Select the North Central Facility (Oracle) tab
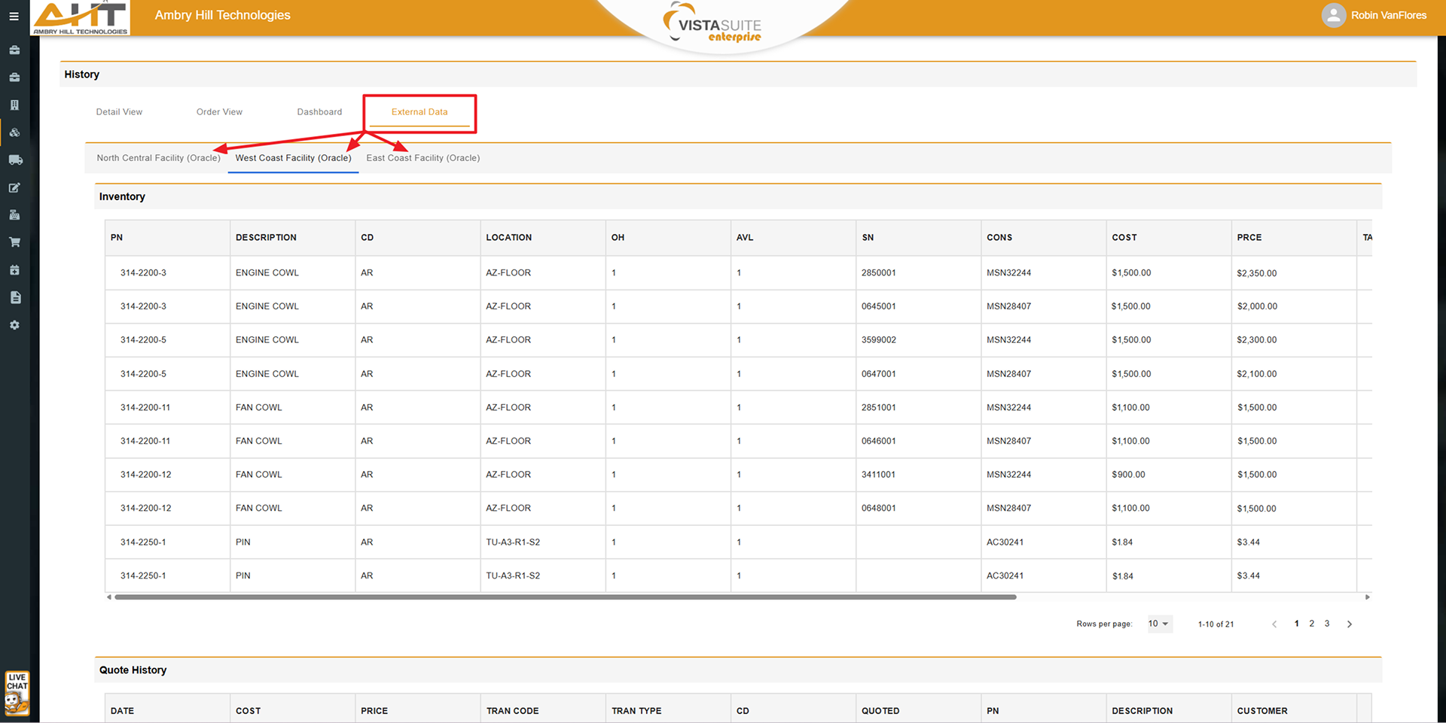1446x723 pixels. pyautogui.click(x=158, y=158)
